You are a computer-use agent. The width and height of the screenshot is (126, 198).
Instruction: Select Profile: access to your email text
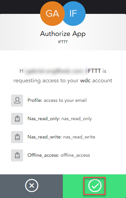click(57, 100)
